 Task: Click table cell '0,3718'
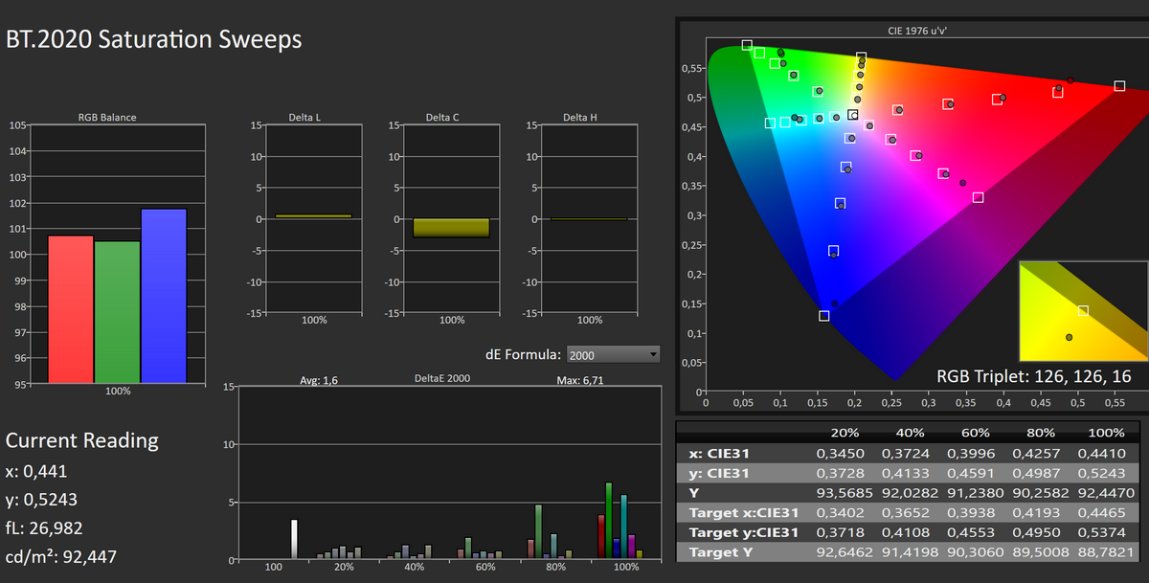pos(839,532)
